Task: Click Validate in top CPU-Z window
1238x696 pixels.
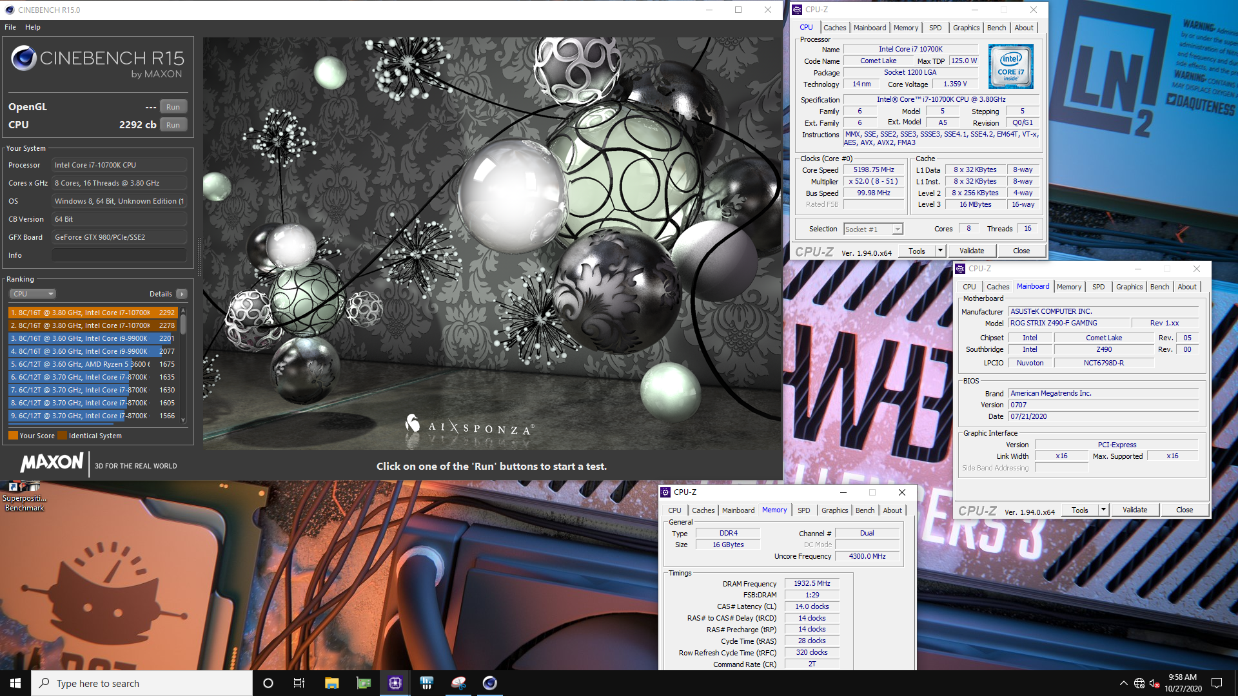Action: pos(972,251)
